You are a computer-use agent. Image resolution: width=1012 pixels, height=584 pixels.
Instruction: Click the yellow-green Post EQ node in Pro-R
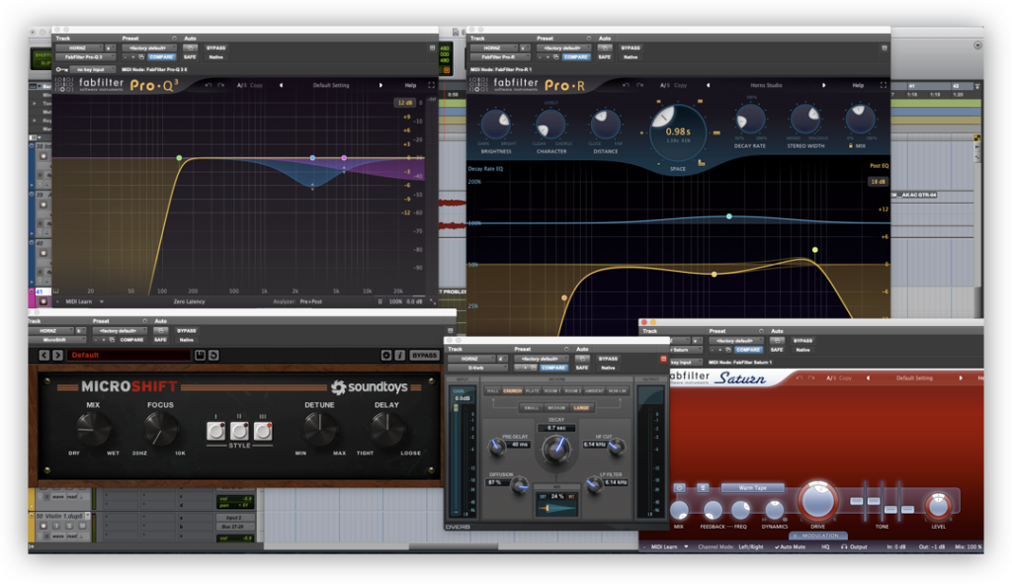pyautogui.click(x=815, y=250)
